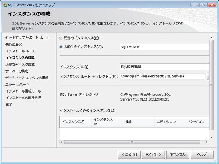Click the SQL Server setup title bar icon

pyautogui.click(x=5, y=5)
